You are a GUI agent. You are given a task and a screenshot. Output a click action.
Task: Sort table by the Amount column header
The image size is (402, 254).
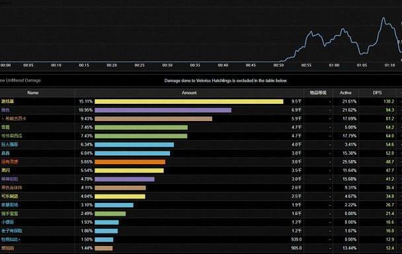pyautogui.click(x=189, y=93)
